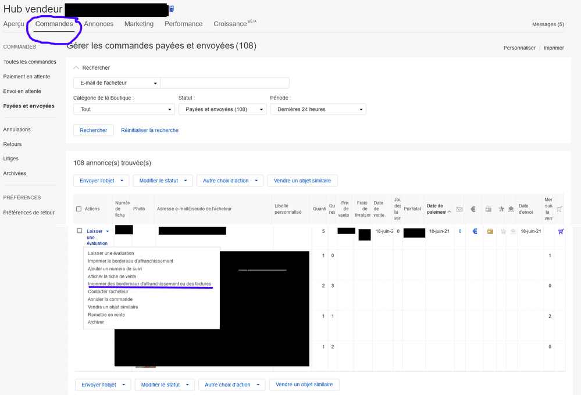
Task: Open the Catégorie de la Boutique dropdown
Action: coord(124,109)
